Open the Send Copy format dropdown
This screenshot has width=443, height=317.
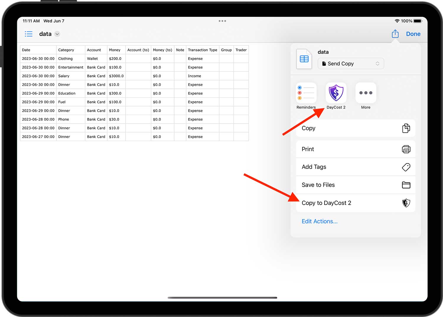pos(351,63)
